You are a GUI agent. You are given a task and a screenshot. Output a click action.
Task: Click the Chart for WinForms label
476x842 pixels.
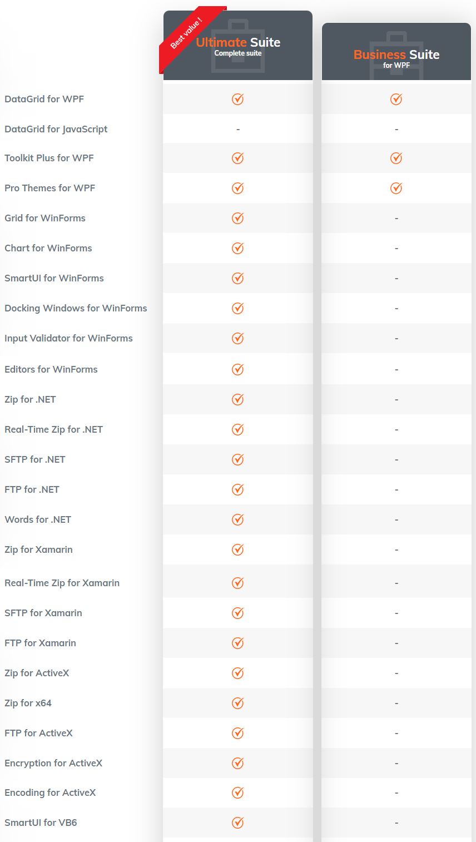pos(48,248)
